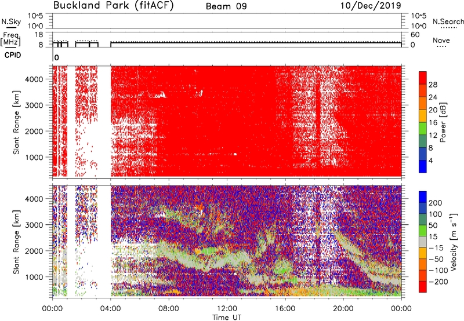Click the '08:00' time axis tick label
This screenshot has width=464, height=321.
pos(169,309)
